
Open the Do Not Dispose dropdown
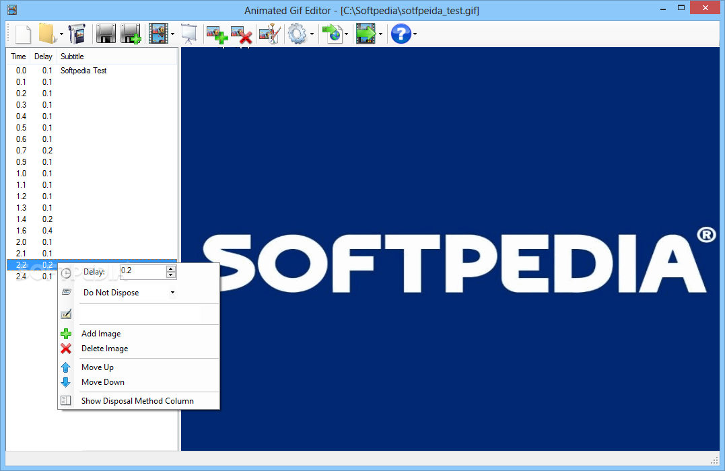point(128,293)
